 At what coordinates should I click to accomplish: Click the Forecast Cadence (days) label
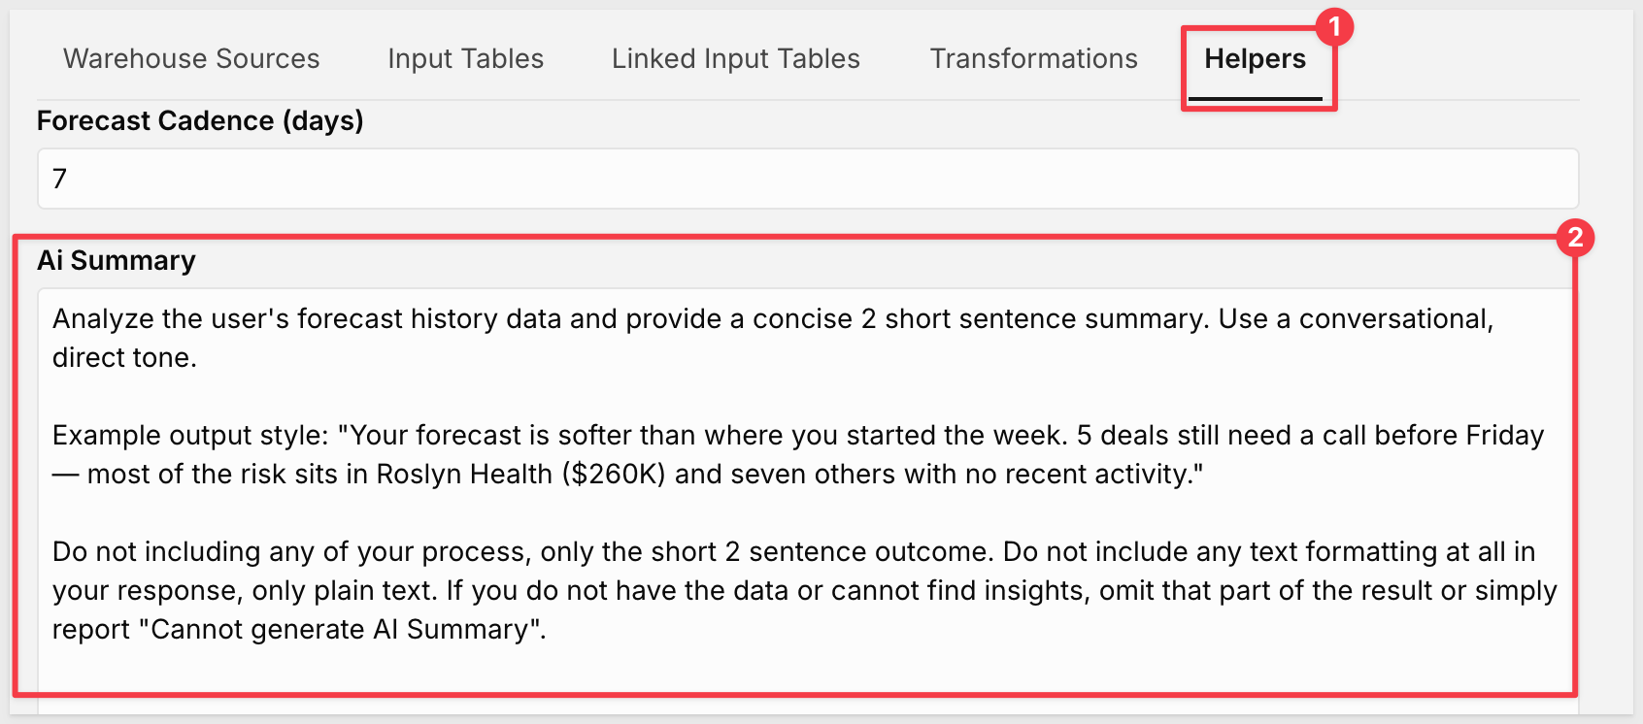tap(200, 121)
